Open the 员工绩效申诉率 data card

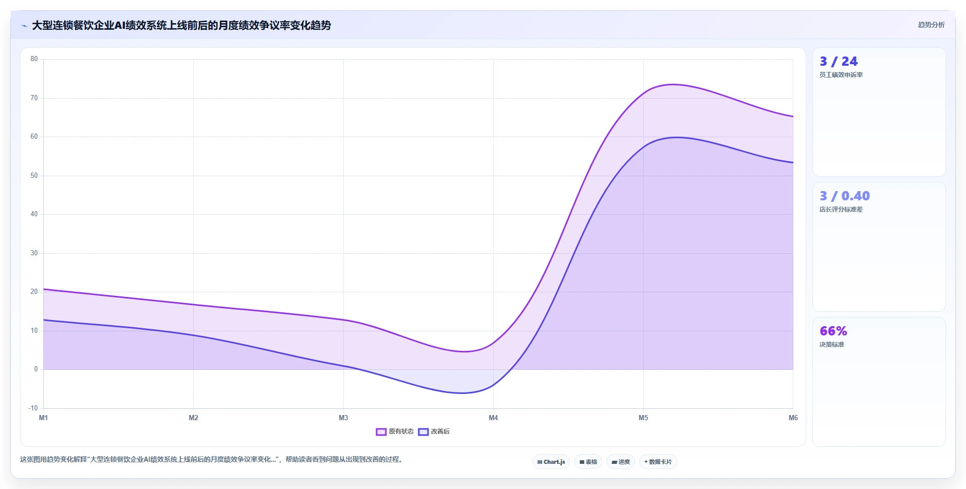pos(879,112)
